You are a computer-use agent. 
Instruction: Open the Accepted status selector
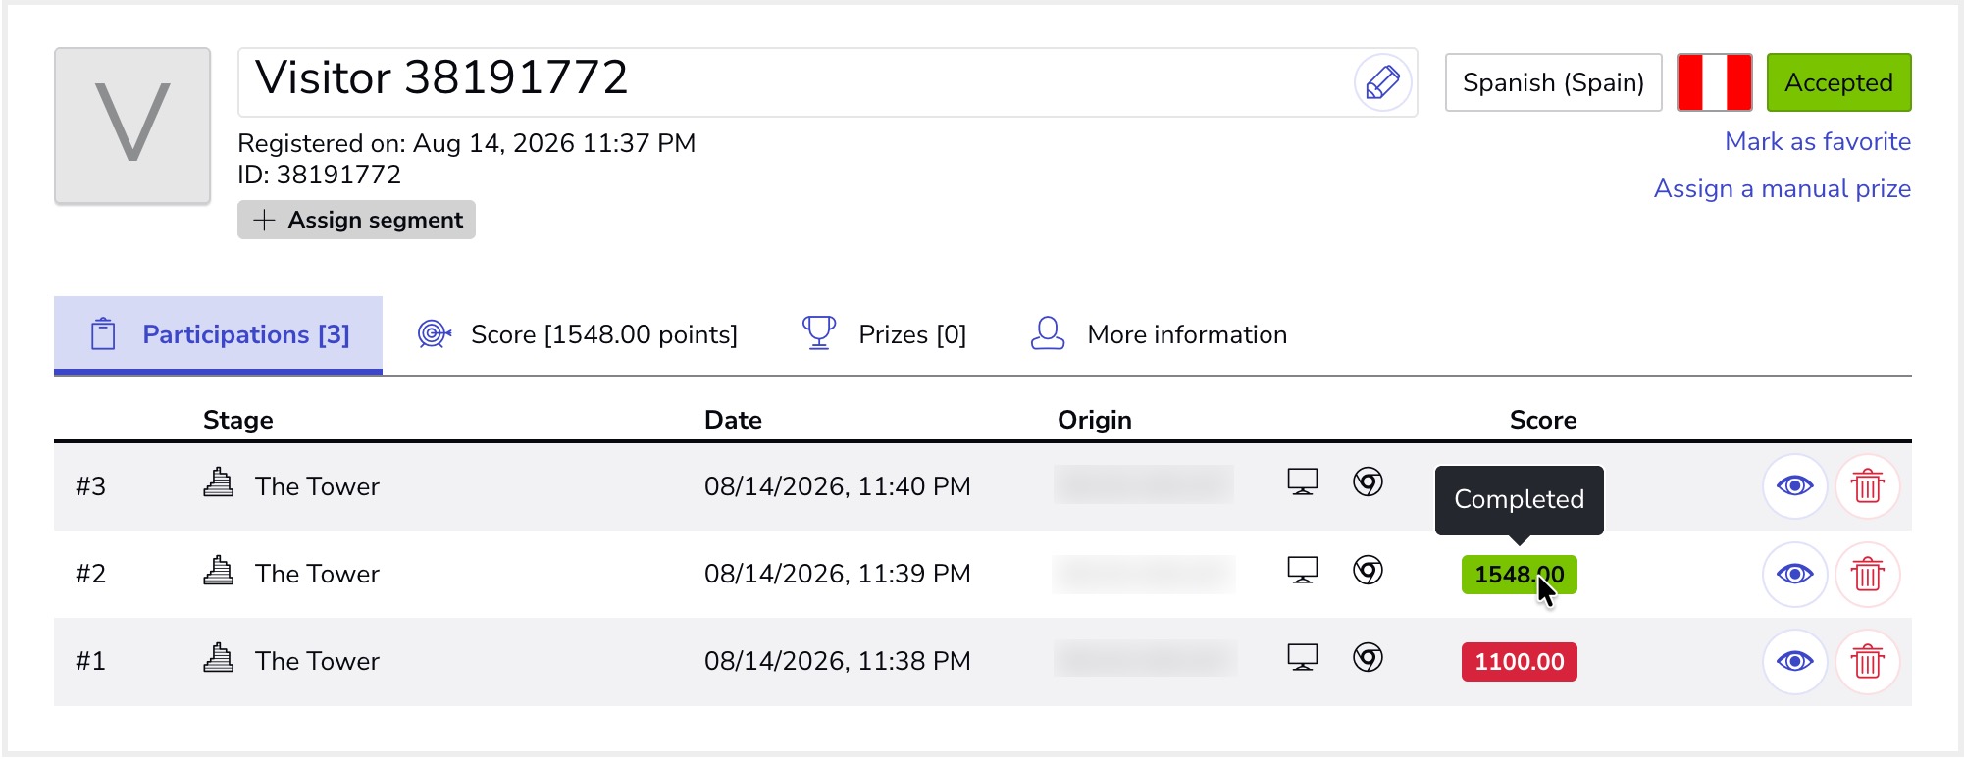pos(1838,82)
